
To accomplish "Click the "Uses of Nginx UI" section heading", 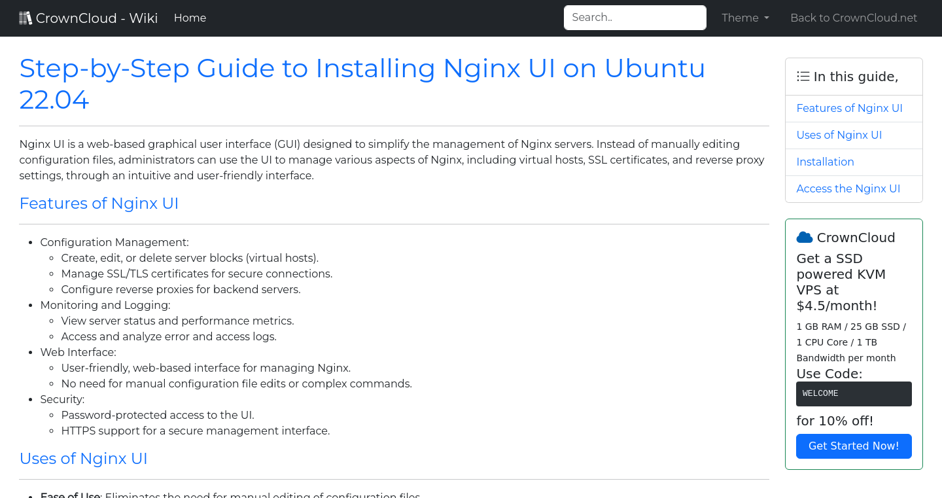I will click(84, 459).
